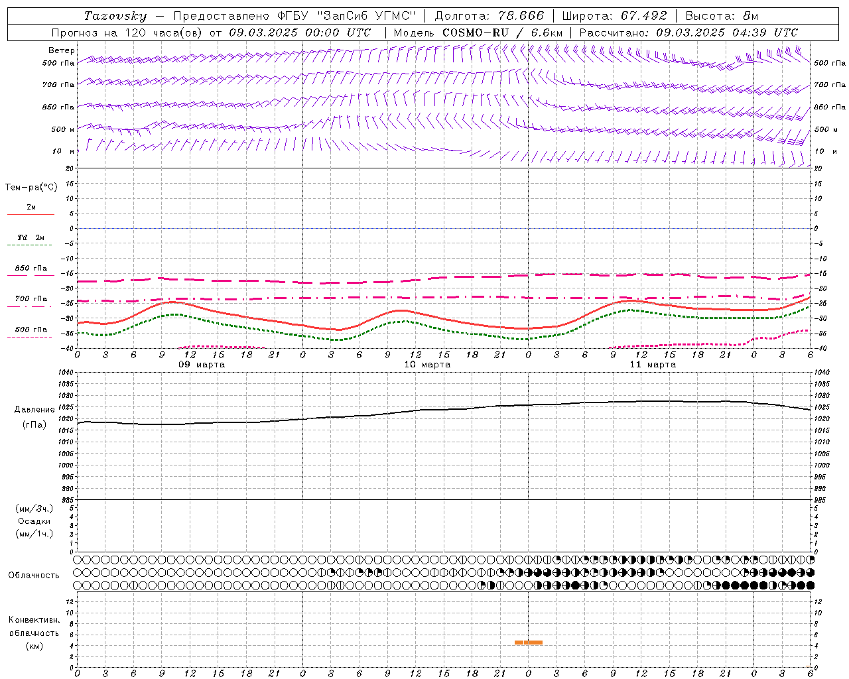This screenshot has height=679, width=849.
Task: Click the elevation text "Высота: 8м"
Action: point(722,16)
